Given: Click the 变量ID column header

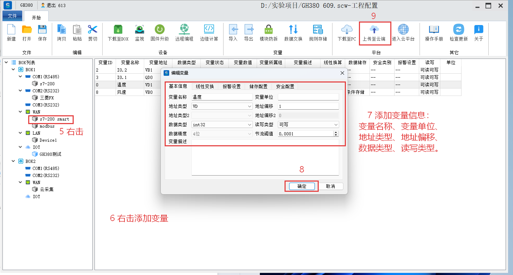Looking at the screenshot, I should point(105,62).
